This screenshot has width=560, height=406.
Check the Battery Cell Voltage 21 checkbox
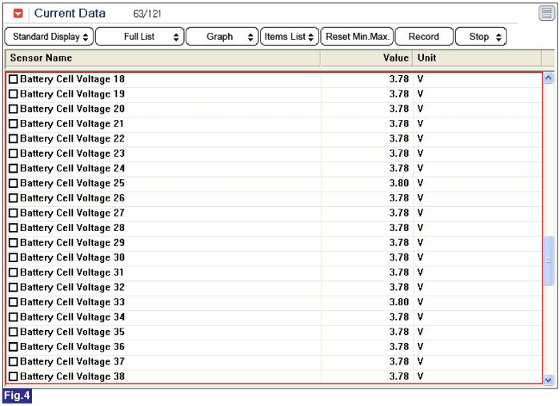point(13,125)
